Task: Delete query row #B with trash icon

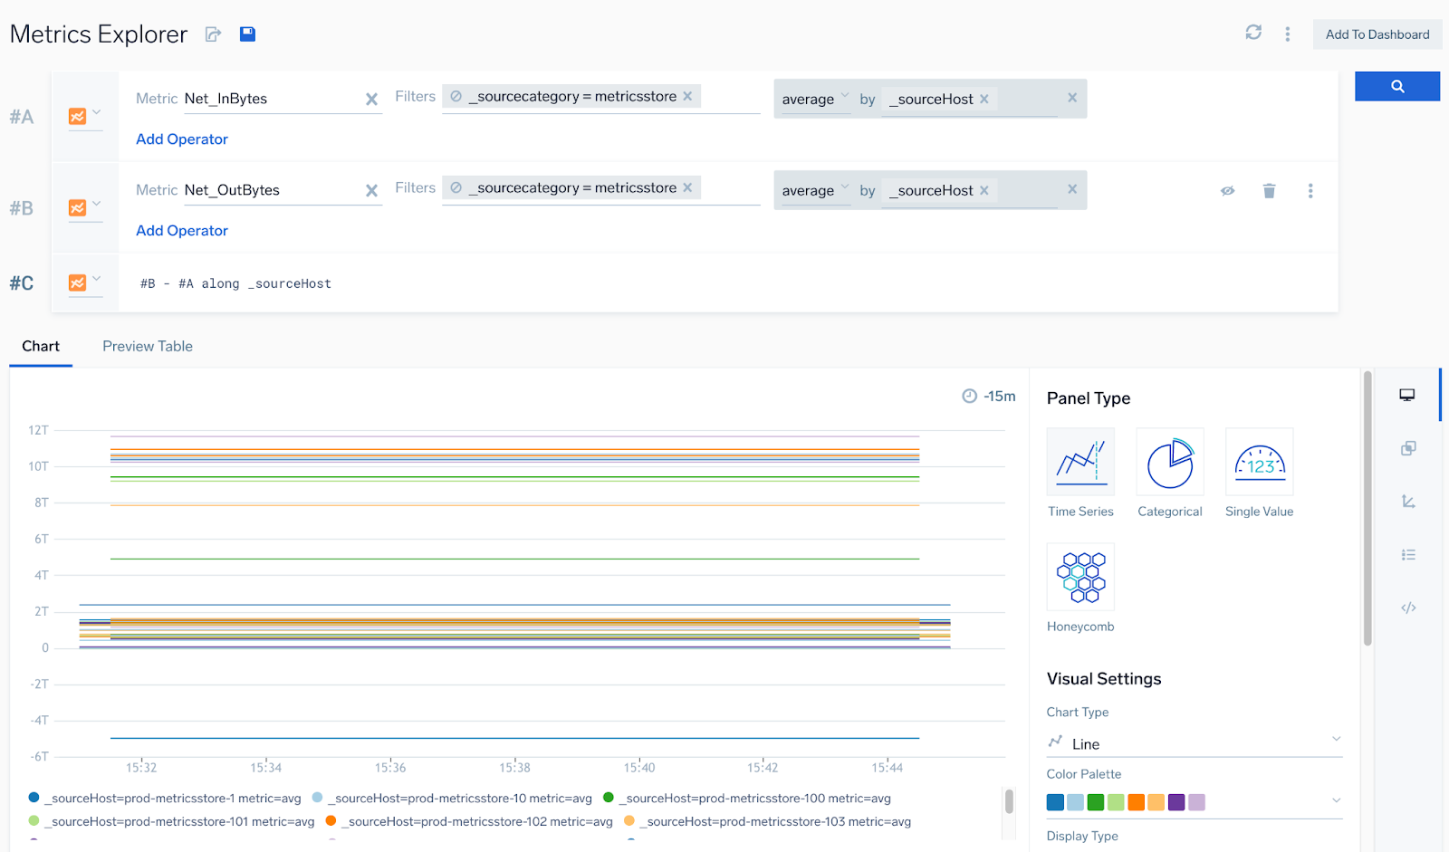Action: click(1269, 191)
